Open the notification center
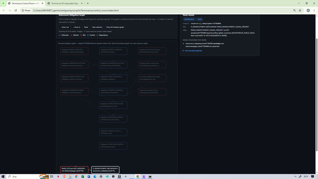The height and width of the screenshot is (179, 318). click(312, 177)
